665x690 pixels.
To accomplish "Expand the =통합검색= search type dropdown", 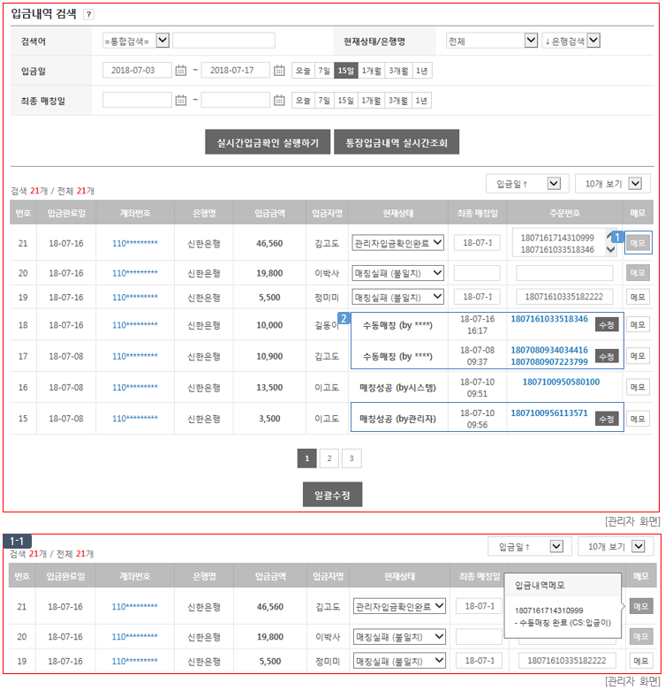I will pyautogui.click(x=162, y=41).
